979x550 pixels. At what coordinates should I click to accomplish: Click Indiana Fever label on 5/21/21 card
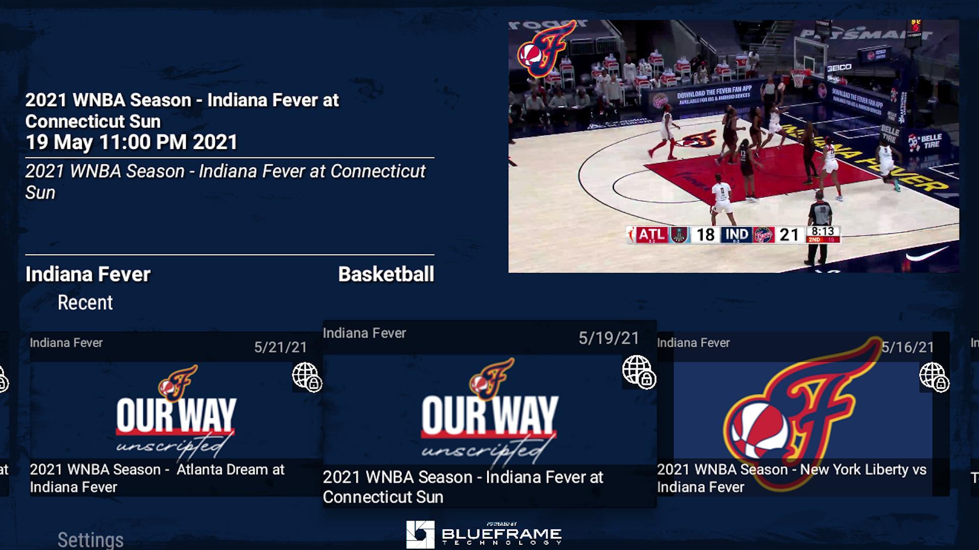click(66, 343)
